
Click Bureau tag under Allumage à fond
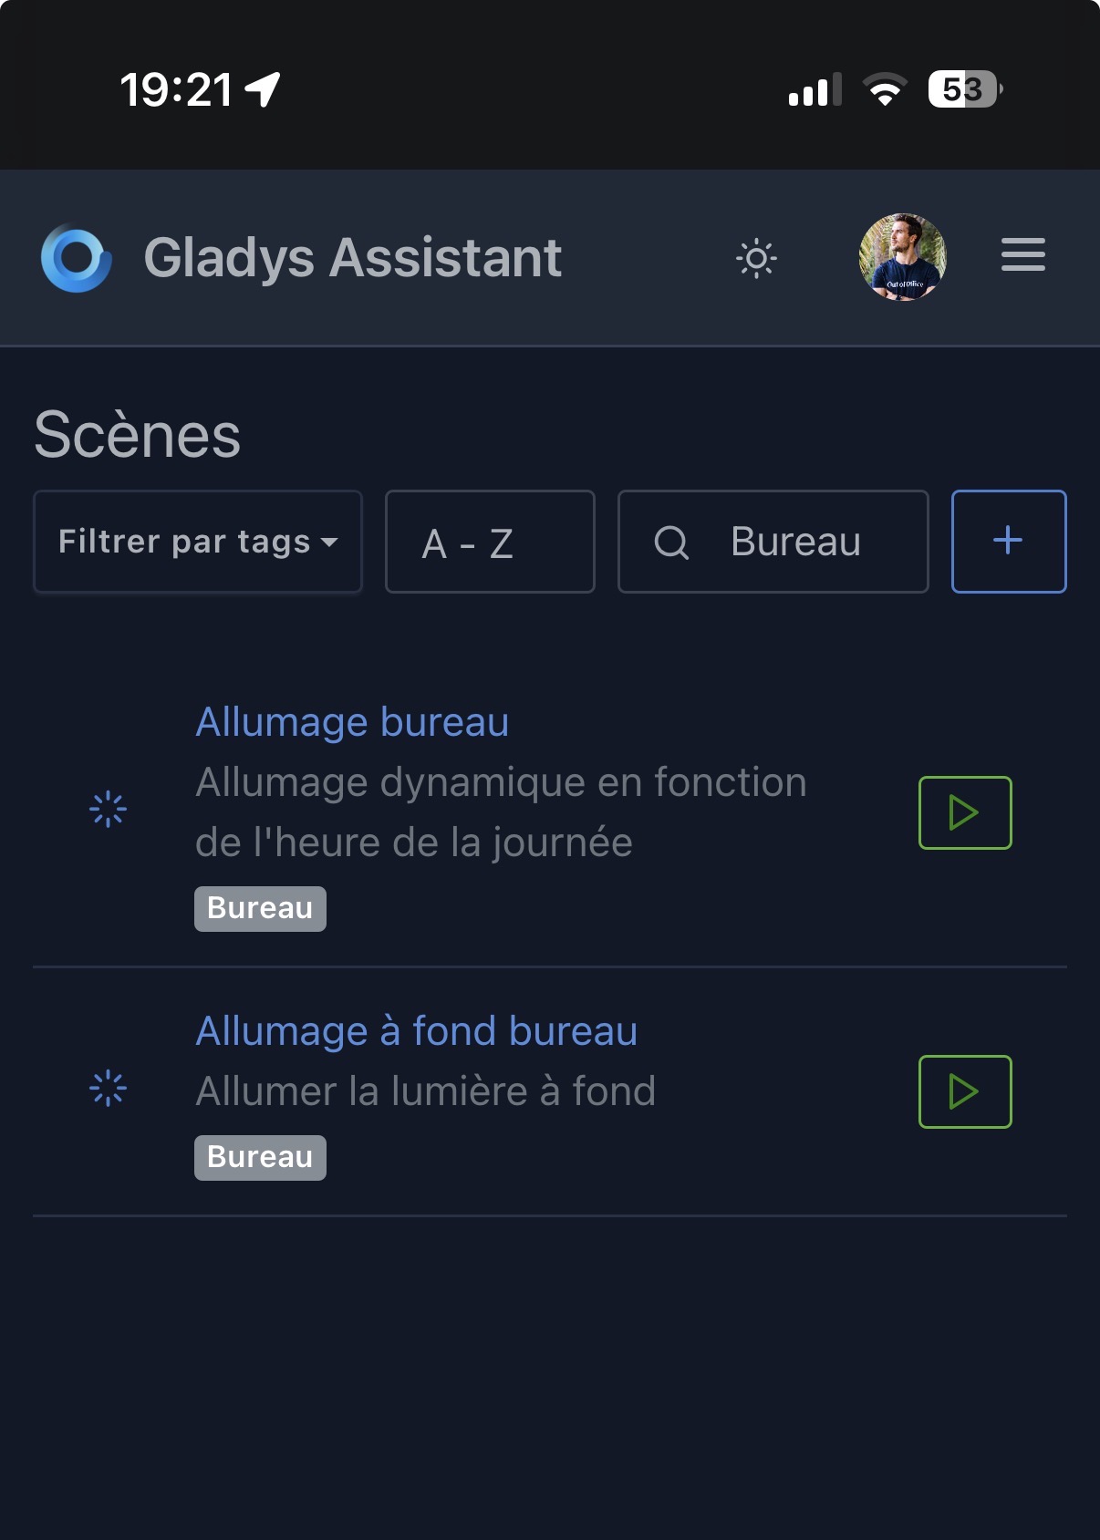click(260, 1158)
